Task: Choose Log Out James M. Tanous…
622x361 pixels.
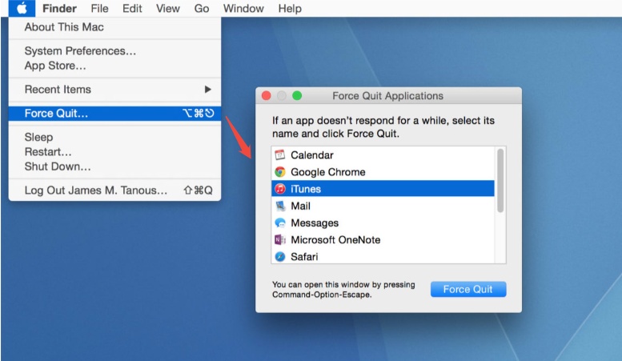Action: pos(114,190)
